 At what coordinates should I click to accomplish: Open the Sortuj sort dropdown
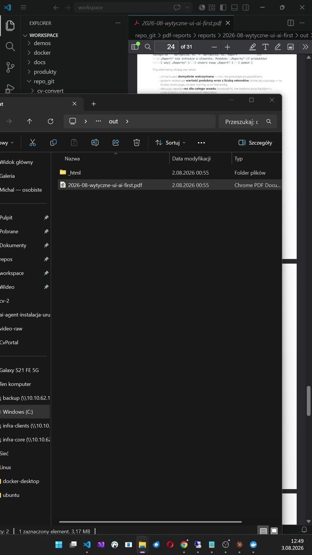click(170, 143)
